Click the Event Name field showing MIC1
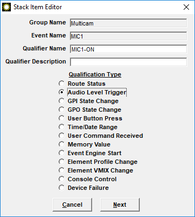The width and height of the screenshot is (195, 217). pyautogui.click(x=128, y=36)
